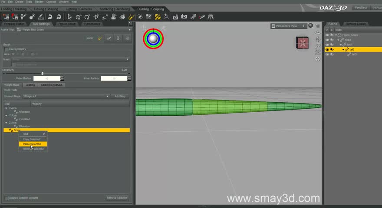The width and height of the screenshot is (382, 208).
Task: Toggle visibility eye for Figure_snake node
Action: tap(327, 35)
